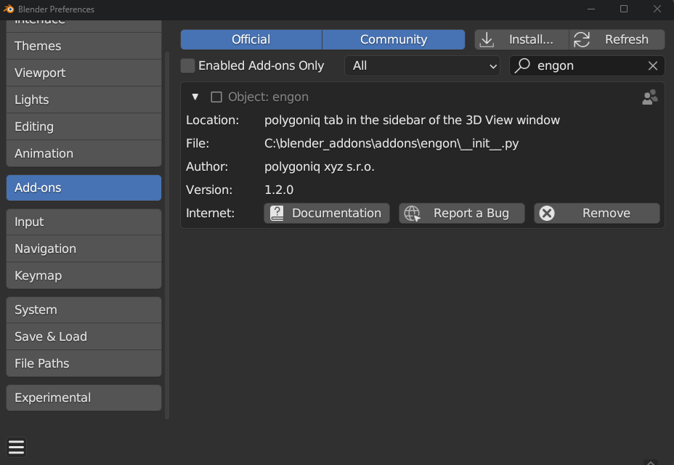Click the Remove X circle icon
This screenshot has height=465, width=674.
[547, 214]
